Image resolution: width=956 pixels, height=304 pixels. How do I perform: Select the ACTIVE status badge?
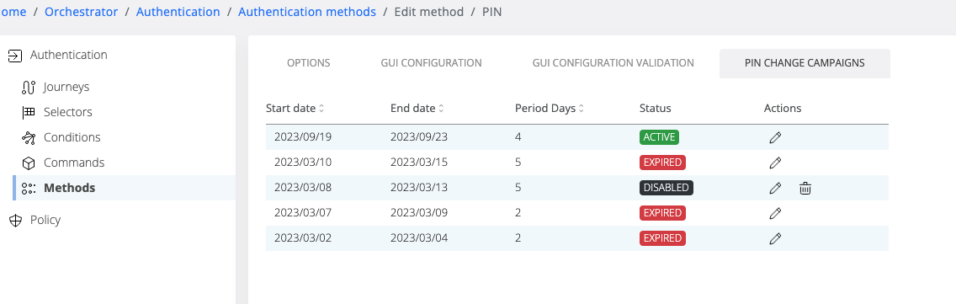pyautogui.click(x=659, y=137)
